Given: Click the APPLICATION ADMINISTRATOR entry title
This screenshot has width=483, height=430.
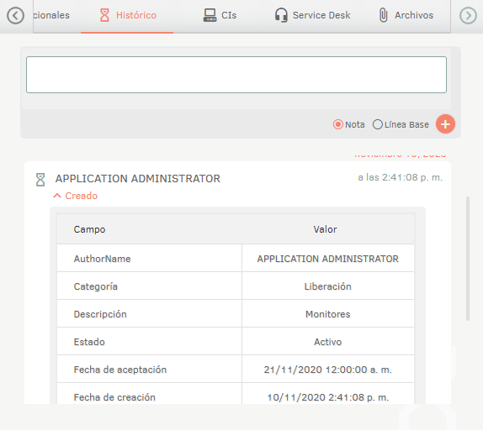Looking at the screenshot, I should pyautogui.click(x=138, y=179).
